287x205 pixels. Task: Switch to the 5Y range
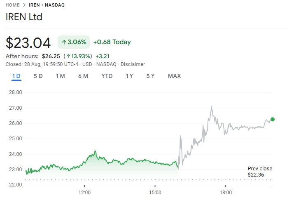(x=150, y=76)
